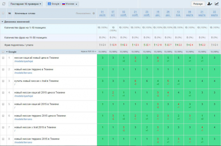Sort by the 21 марта date column
Screen dimensions: 221x146
202,13
